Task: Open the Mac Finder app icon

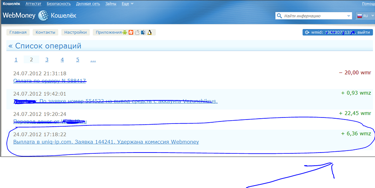Action: click(x=143, y=32)
